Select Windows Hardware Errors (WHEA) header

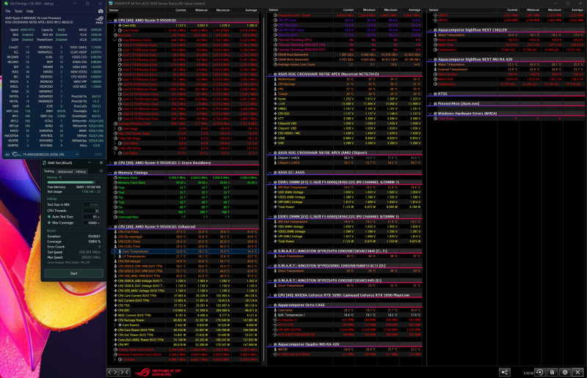pos(467,114)
